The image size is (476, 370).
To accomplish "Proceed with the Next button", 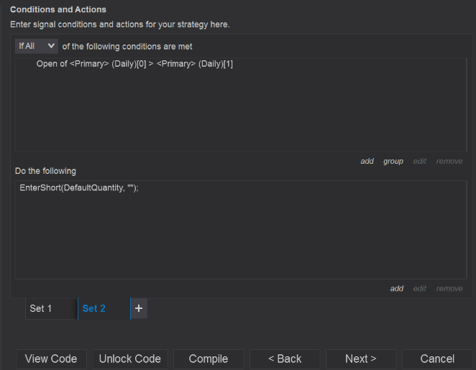I will [x=361, y=359].
